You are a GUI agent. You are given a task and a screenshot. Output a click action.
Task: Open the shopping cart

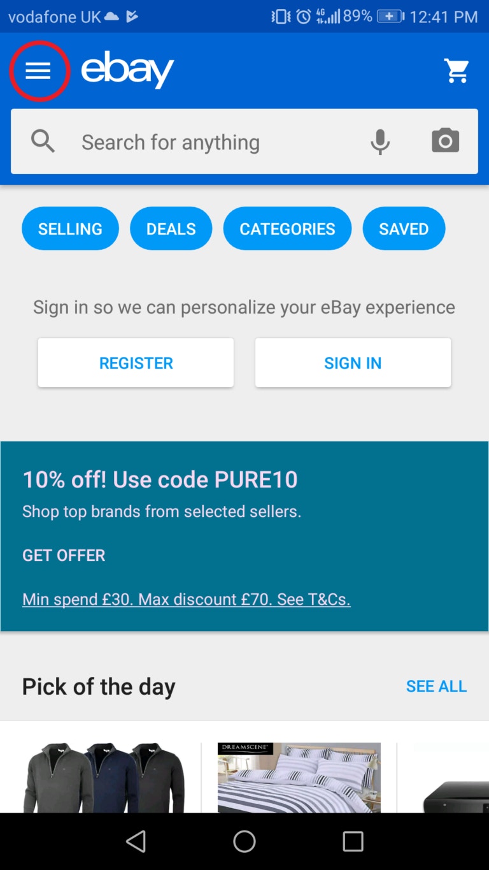tap(457, 71)
